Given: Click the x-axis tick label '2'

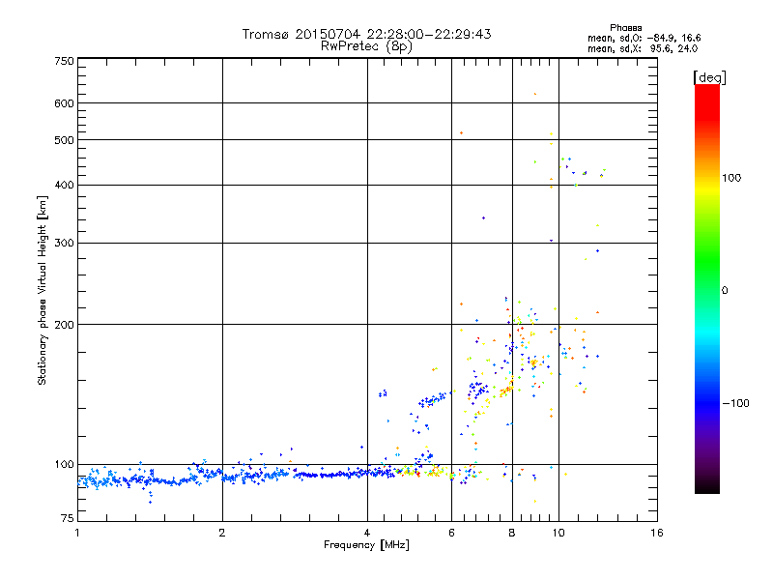Looking at the screenshot, I should pyautogui.click(x=222, y=533).
